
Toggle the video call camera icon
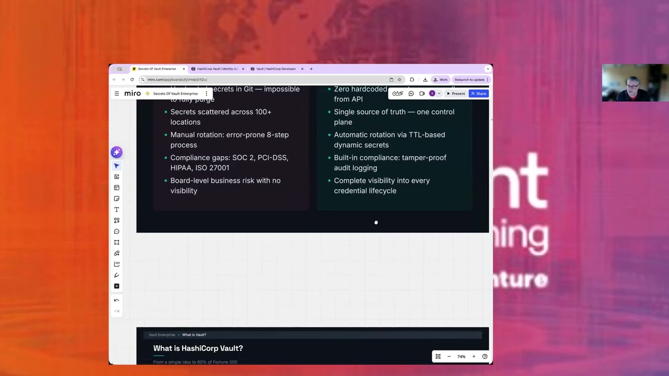[x=422, y=93]
